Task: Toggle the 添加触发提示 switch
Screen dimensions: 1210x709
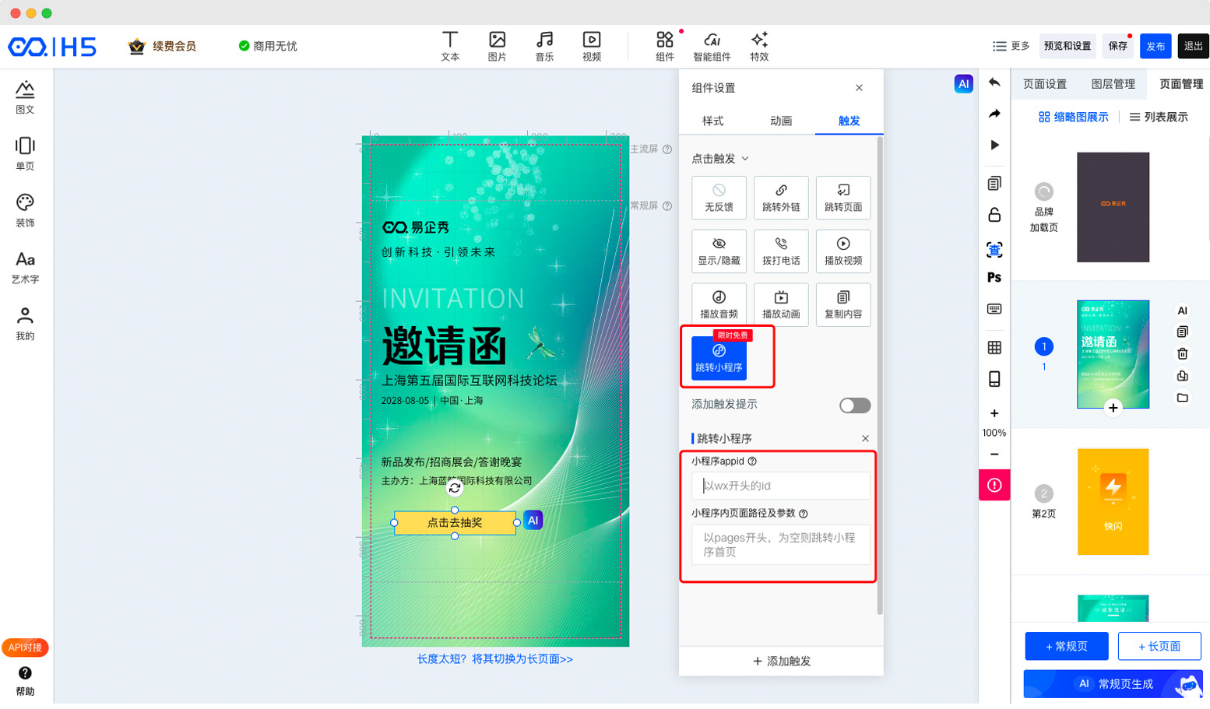Action: point(854,405)
